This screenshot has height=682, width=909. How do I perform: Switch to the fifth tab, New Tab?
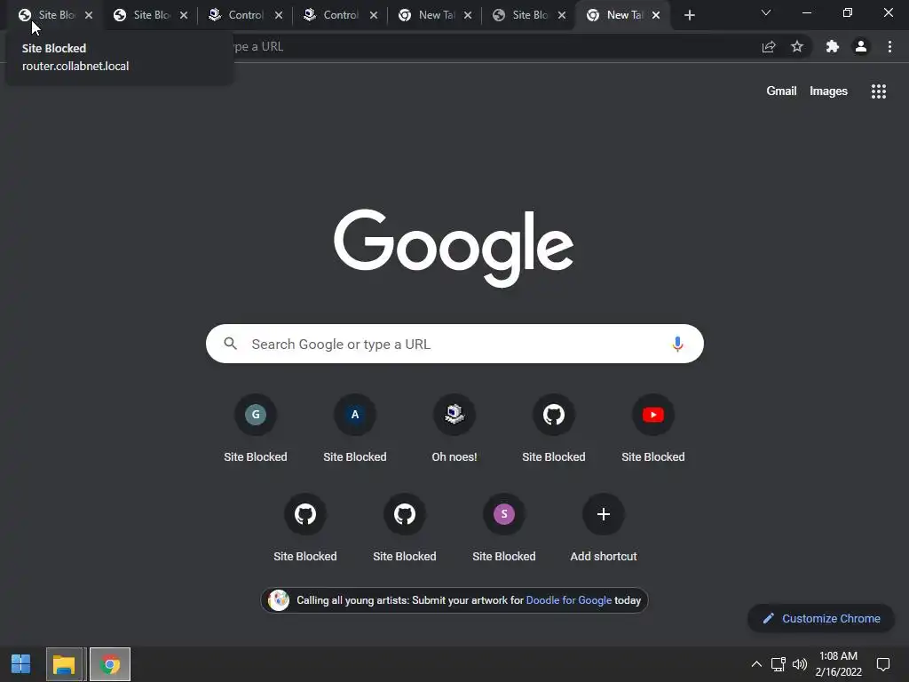click(x=435, y=15)
